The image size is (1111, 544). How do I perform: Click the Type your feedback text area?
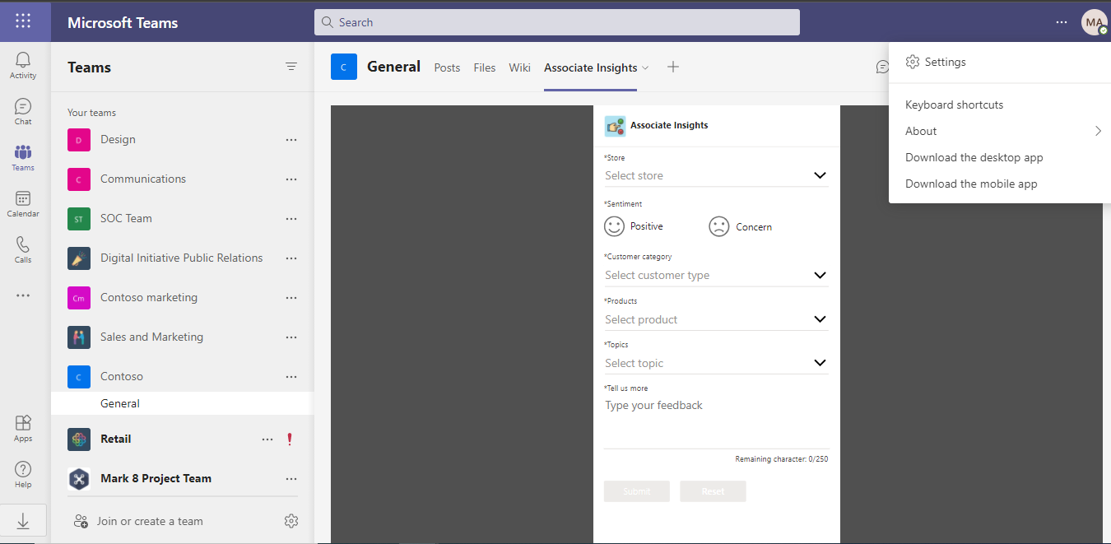point(716,422)
